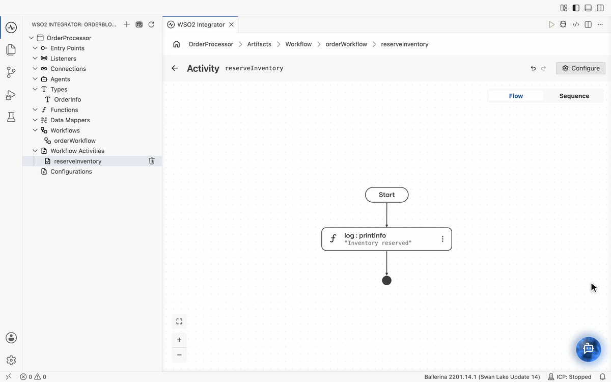Toggle the secondary side bar
Viewport: 611px width, 382px height.
(x=600, y=8)
